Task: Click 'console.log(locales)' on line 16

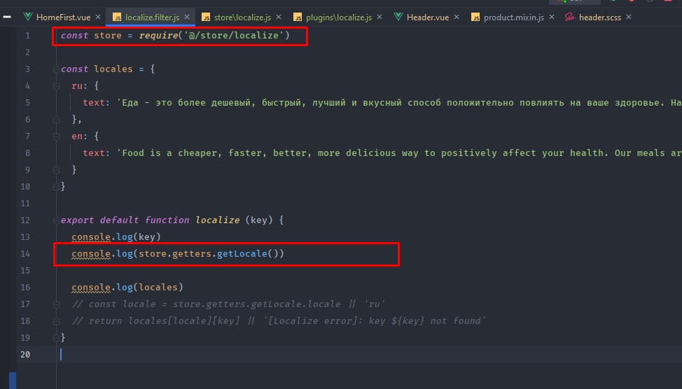Action: pyautogui.click(x=127, y=288)
